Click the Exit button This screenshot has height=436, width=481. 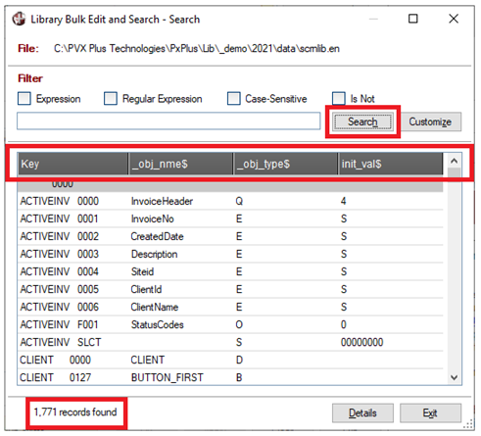click(x=430, y=413)
